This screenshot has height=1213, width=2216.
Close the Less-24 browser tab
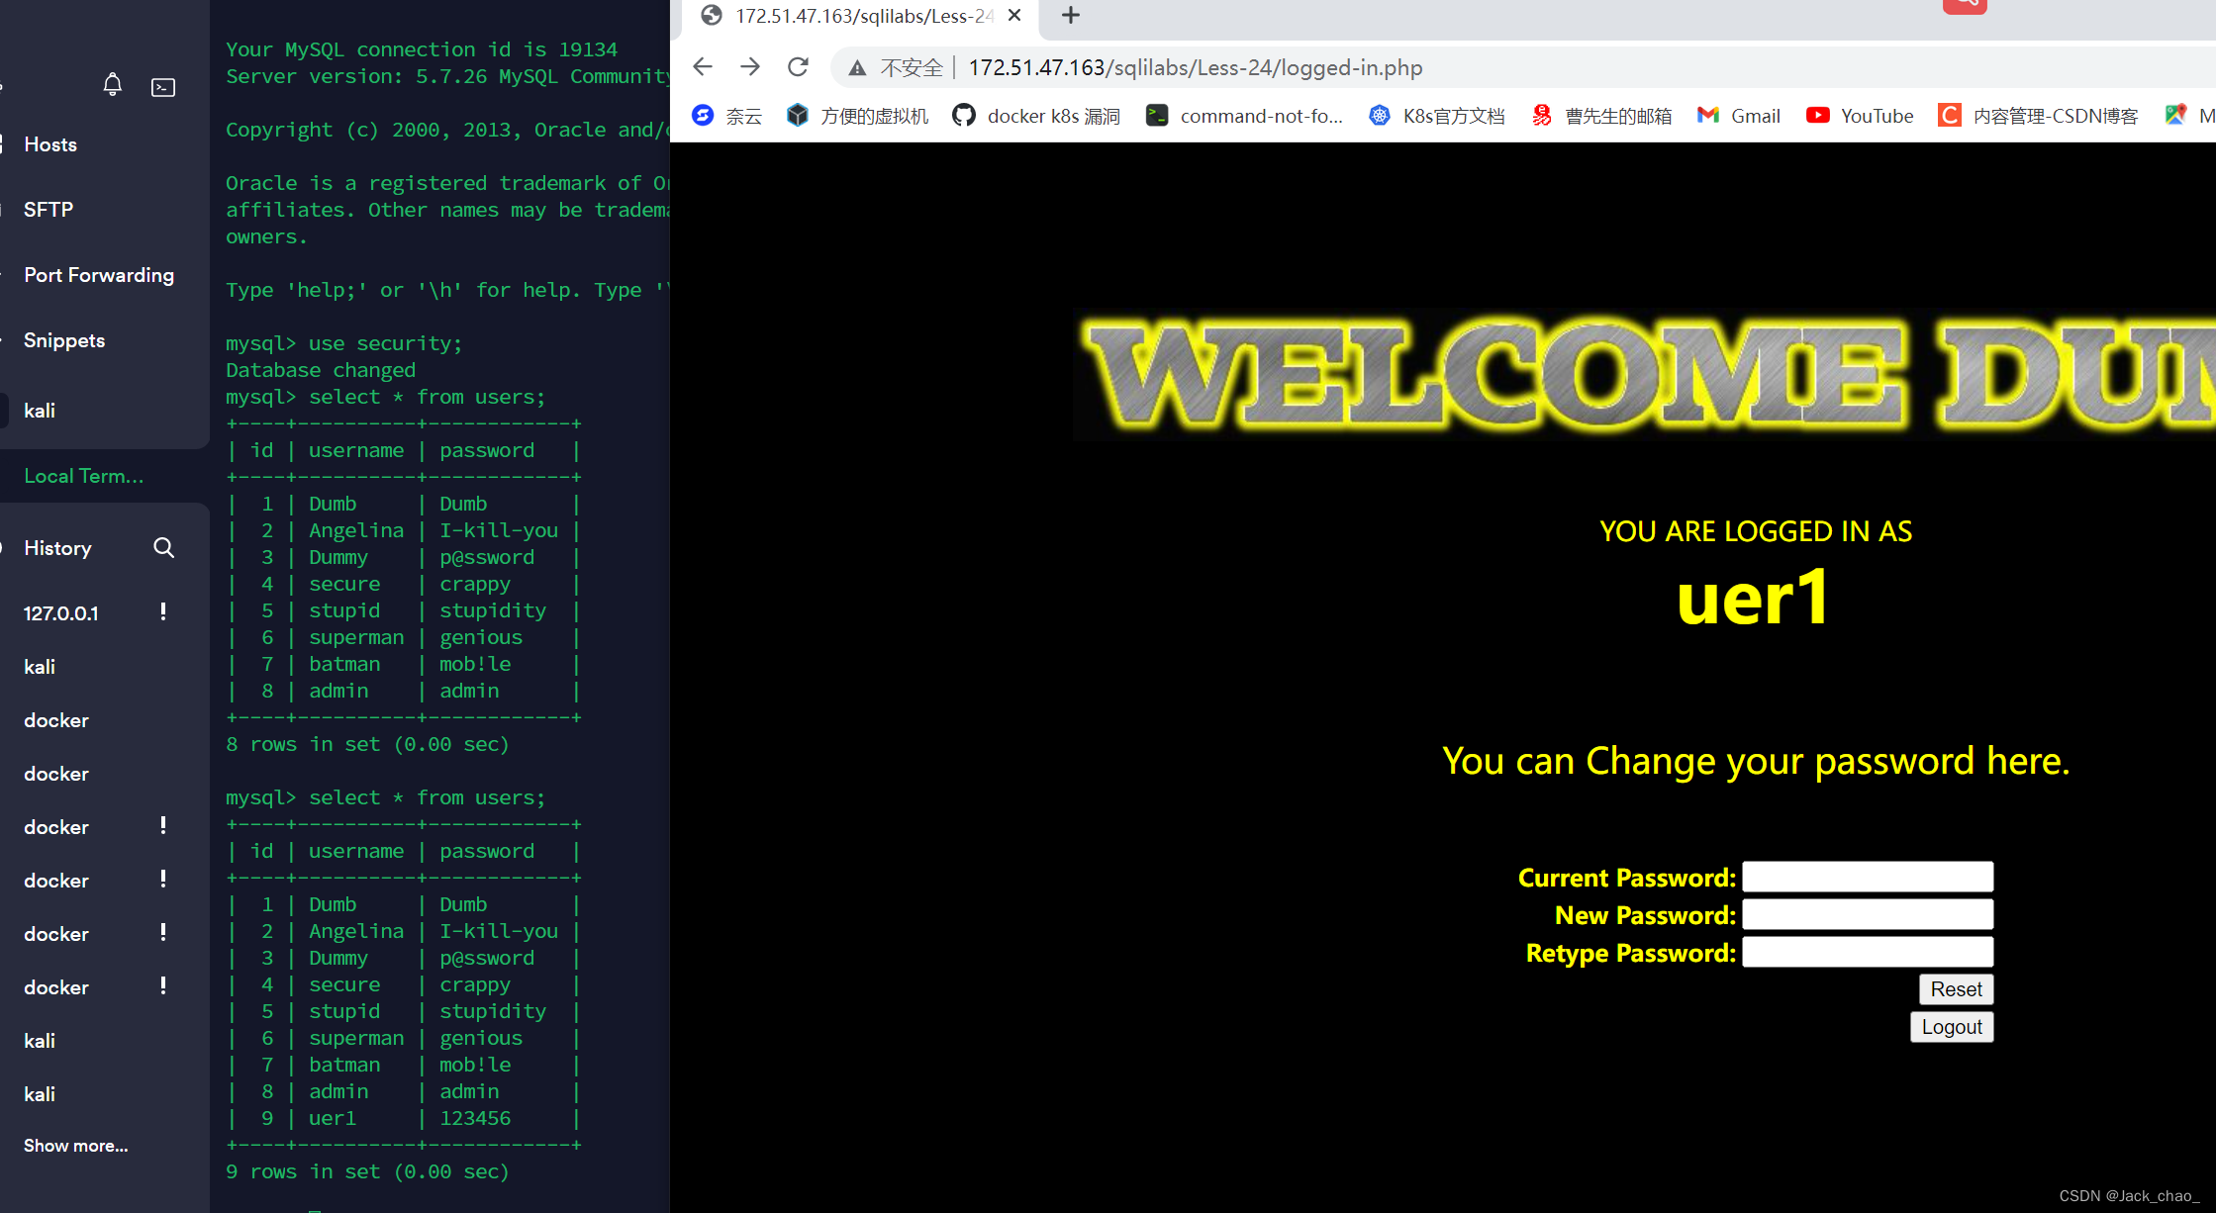1014,15
